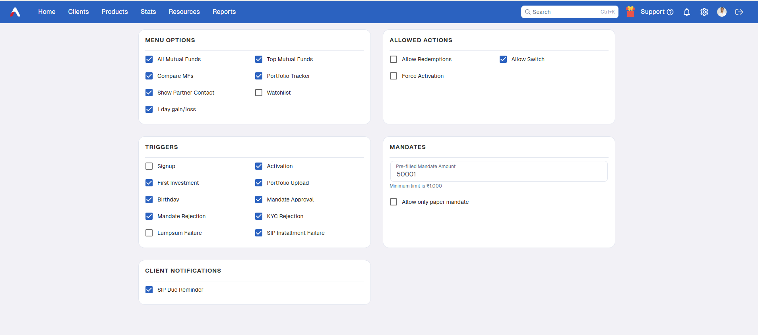Click the CLIENT NOTIFICATIONS heading

click(x=183, y=271)
